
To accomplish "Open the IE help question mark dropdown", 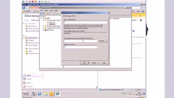I will [143, 11].
